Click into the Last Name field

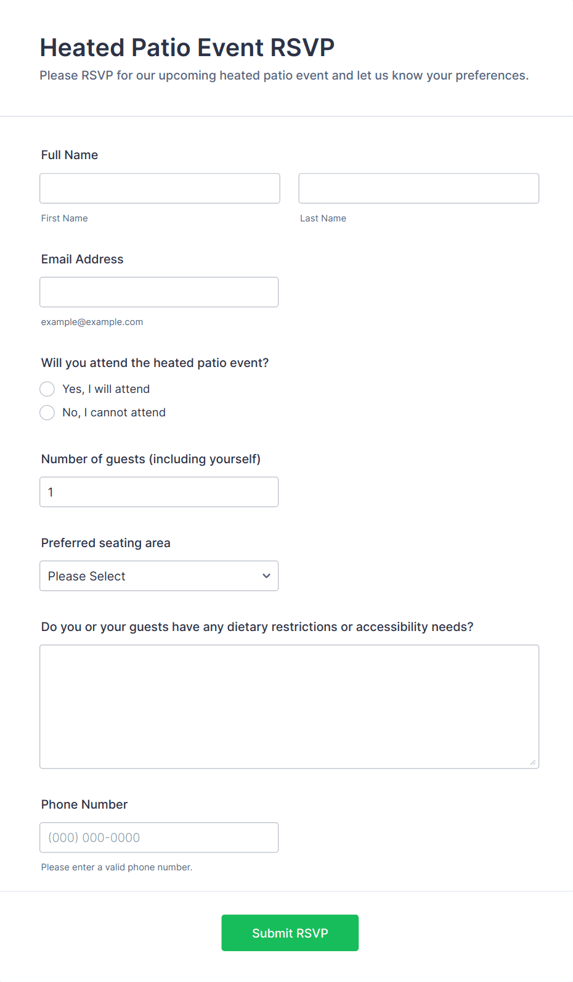[418, 189]
